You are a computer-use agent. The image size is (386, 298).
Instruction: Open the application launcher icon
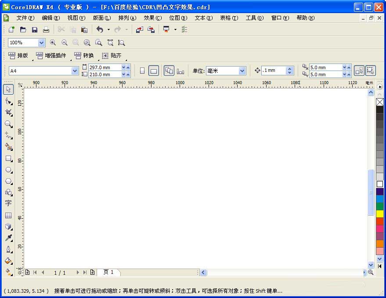pos(166,29)
